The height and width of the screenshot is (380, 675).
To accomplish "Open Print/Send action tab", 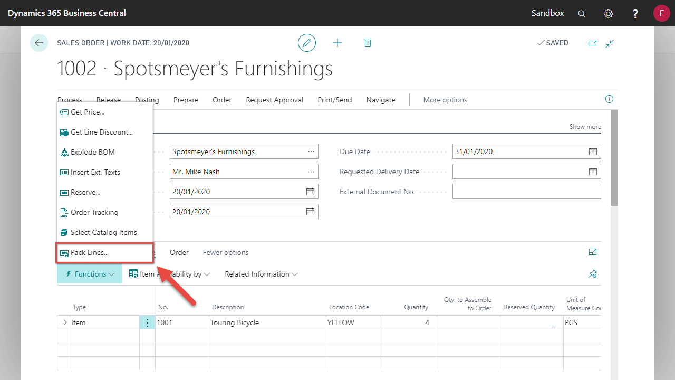I will tap(335, 100).
